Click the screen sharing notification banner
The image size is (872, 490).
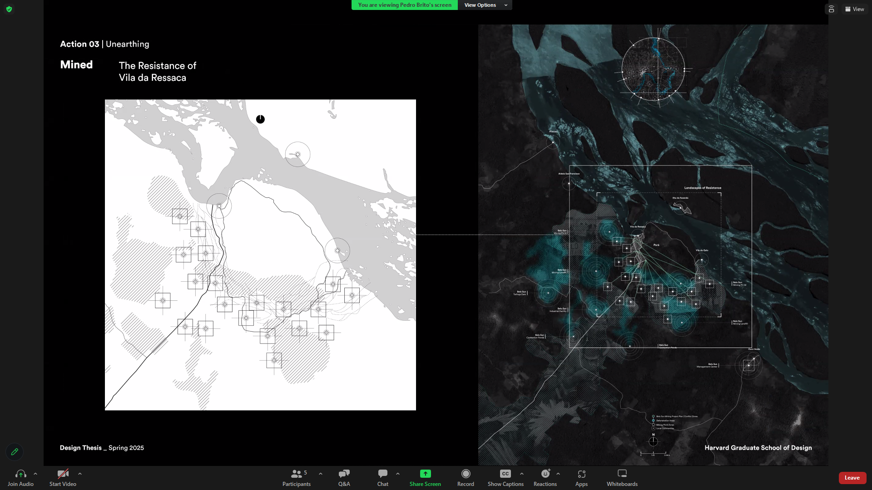coord(405,5)
